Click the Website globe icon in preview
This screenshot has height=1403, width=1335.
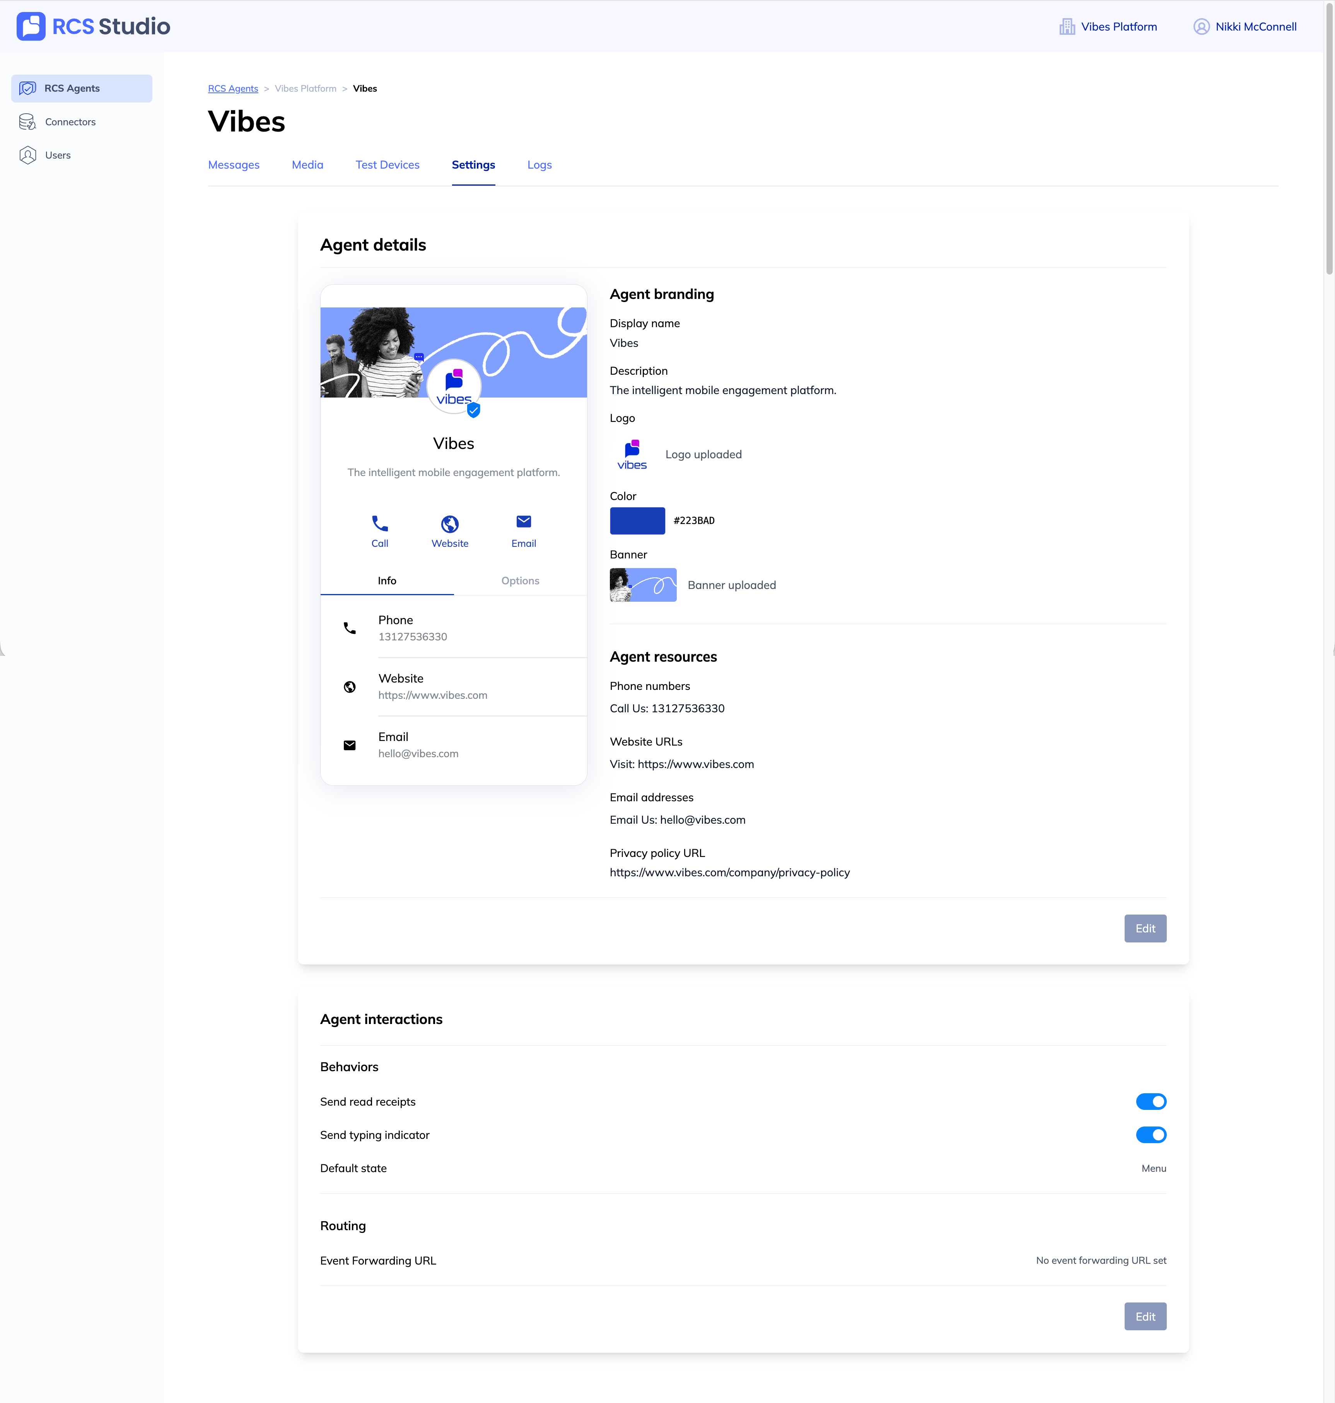tap(449, 524)
